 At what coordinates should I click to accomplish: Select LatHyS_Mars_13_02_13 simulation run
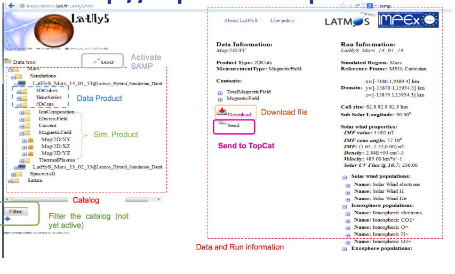pyautogui.click(x=97, y=167)
